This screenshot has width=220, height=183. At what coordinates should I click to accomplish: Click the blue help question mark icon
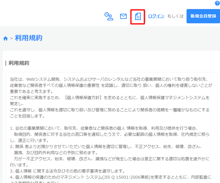217,3
